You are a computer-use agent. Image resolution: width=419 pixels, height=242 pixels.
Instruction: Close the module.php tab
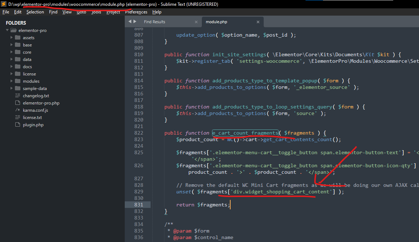pos(258,22)
